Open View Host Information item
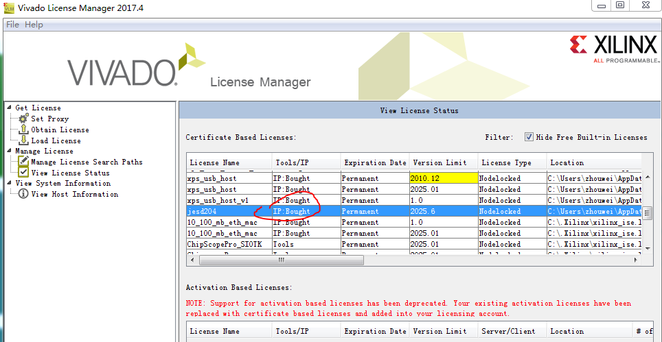The width and height of the screenshot is (662, 342). pos(75,194)
